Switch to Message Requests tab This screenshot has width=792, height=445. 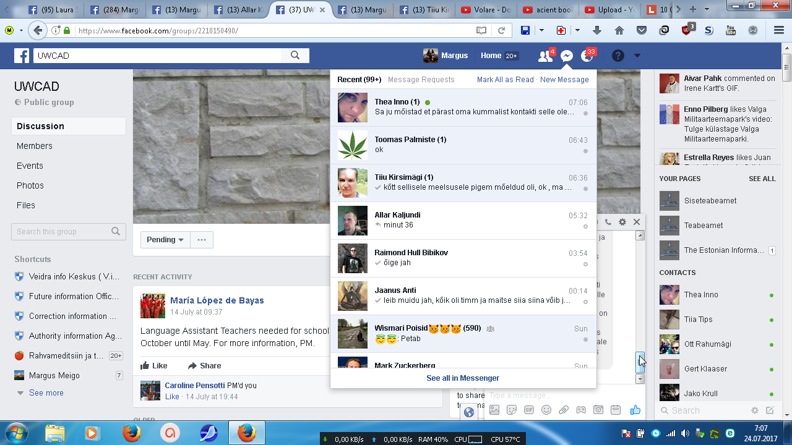click(x=421, y=80)
